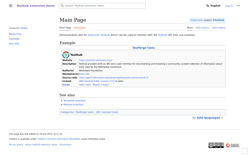Open Creative Commons Attribution-ShareAlike link
Screen dimensions: 249x155
pos(59,139)
